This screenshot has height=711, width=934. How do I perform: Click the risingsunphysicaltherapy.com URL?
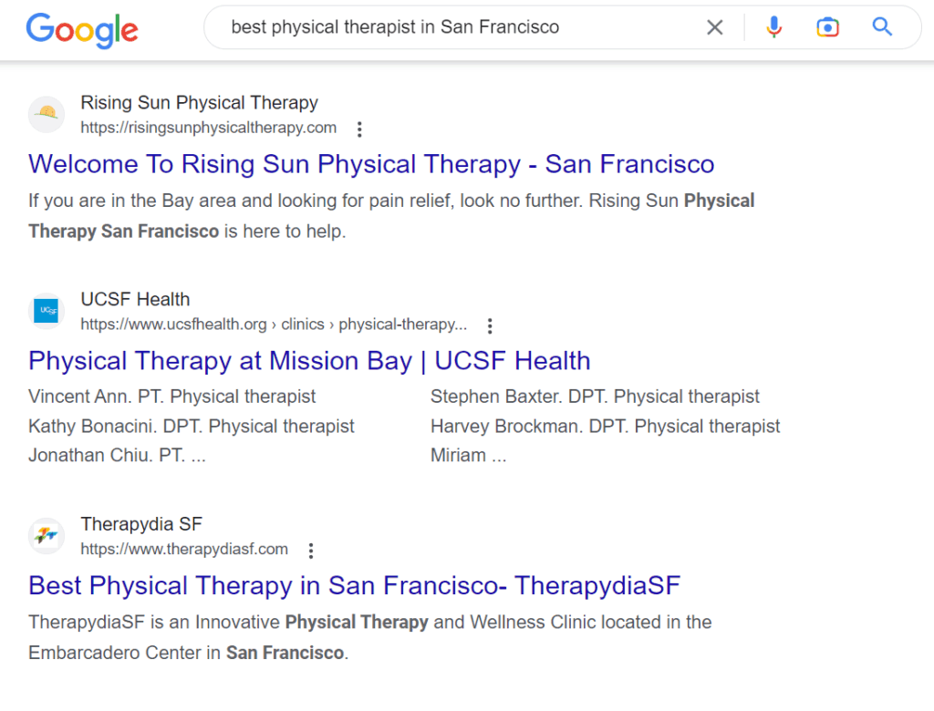(209, 128)
